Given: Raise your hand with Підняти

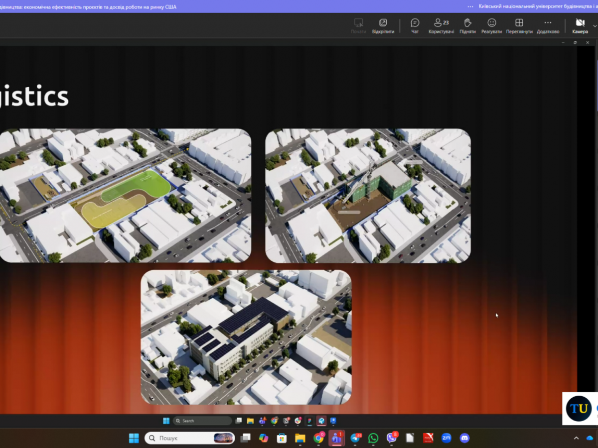Looking at the screenshot, I should 467,26.
